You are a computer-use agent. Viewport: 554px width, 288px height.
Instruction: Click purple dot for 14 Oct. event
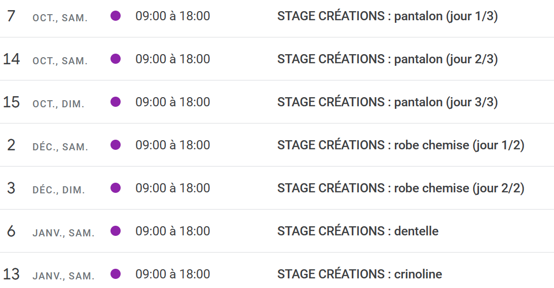click(116, 59)
